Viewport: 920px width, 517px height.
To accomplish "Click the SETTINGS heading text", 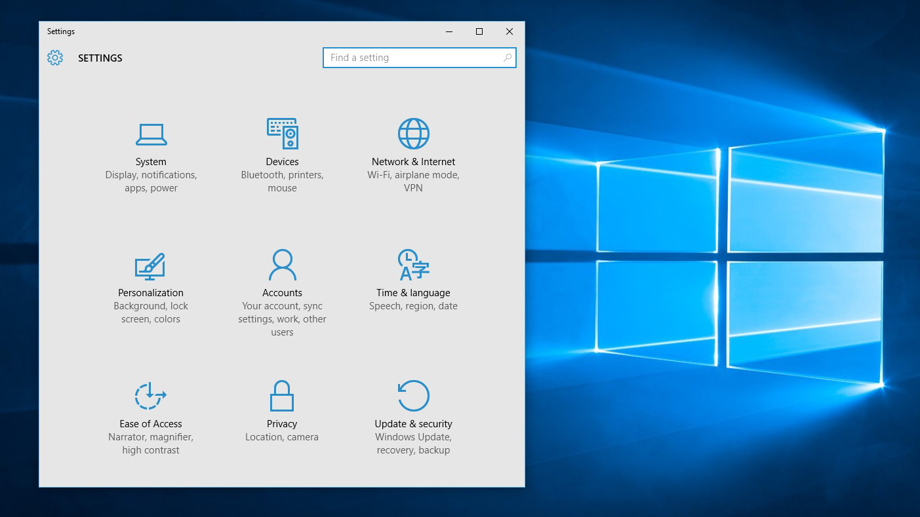I will pyautogui.click(x=100, y=58).
